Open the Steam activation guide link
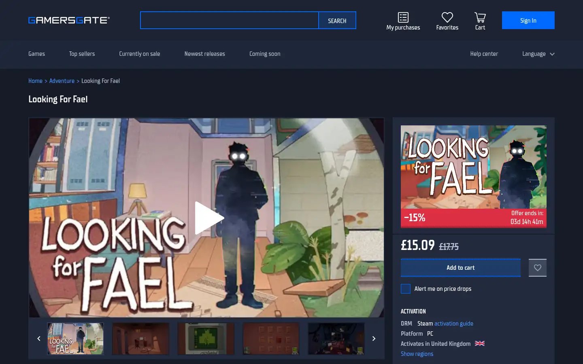Screen dimensions: 583x364 [453, 324]
